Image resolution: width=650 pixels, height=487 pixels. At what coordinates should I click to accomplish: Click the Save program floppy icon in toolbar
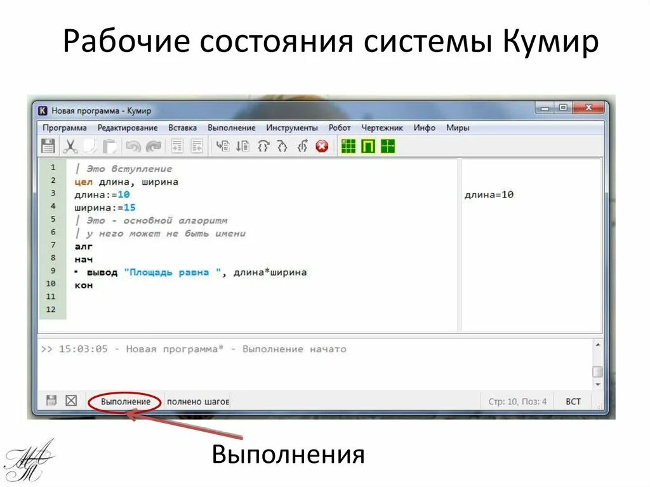48,147
